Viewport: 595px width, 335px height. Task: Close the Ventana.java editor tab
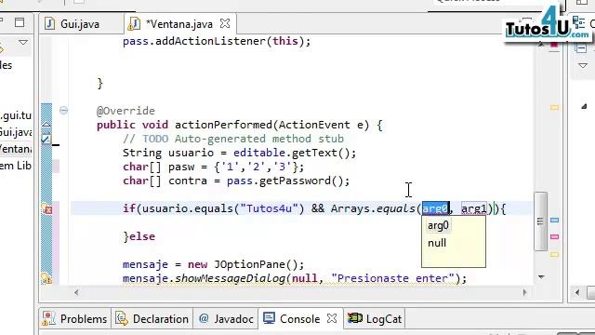[225, 23]
